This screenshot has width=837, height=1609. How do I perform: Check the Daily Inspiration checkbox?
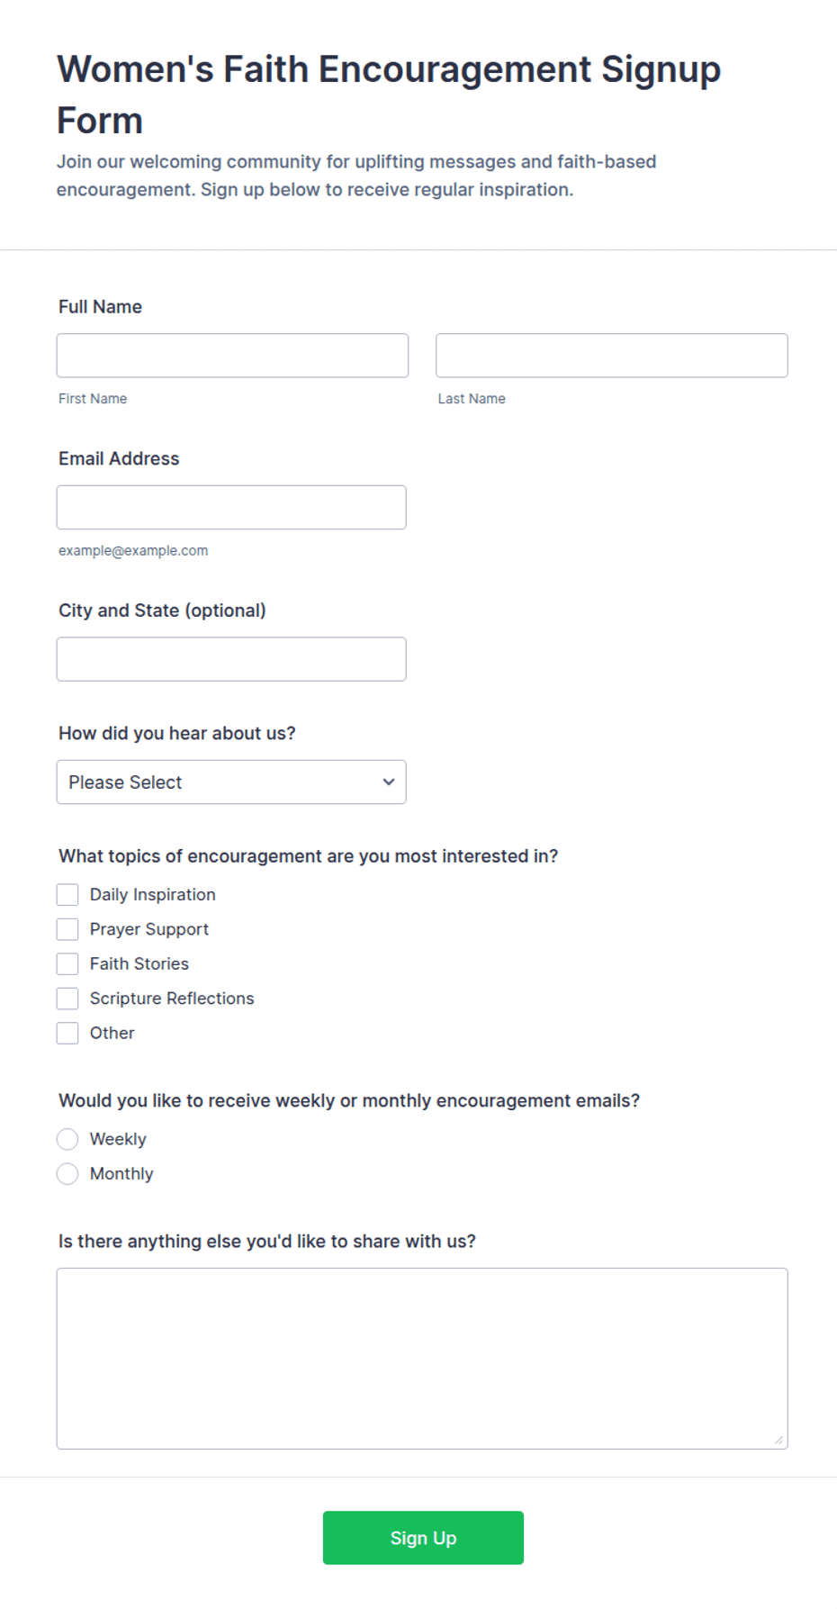67,895
